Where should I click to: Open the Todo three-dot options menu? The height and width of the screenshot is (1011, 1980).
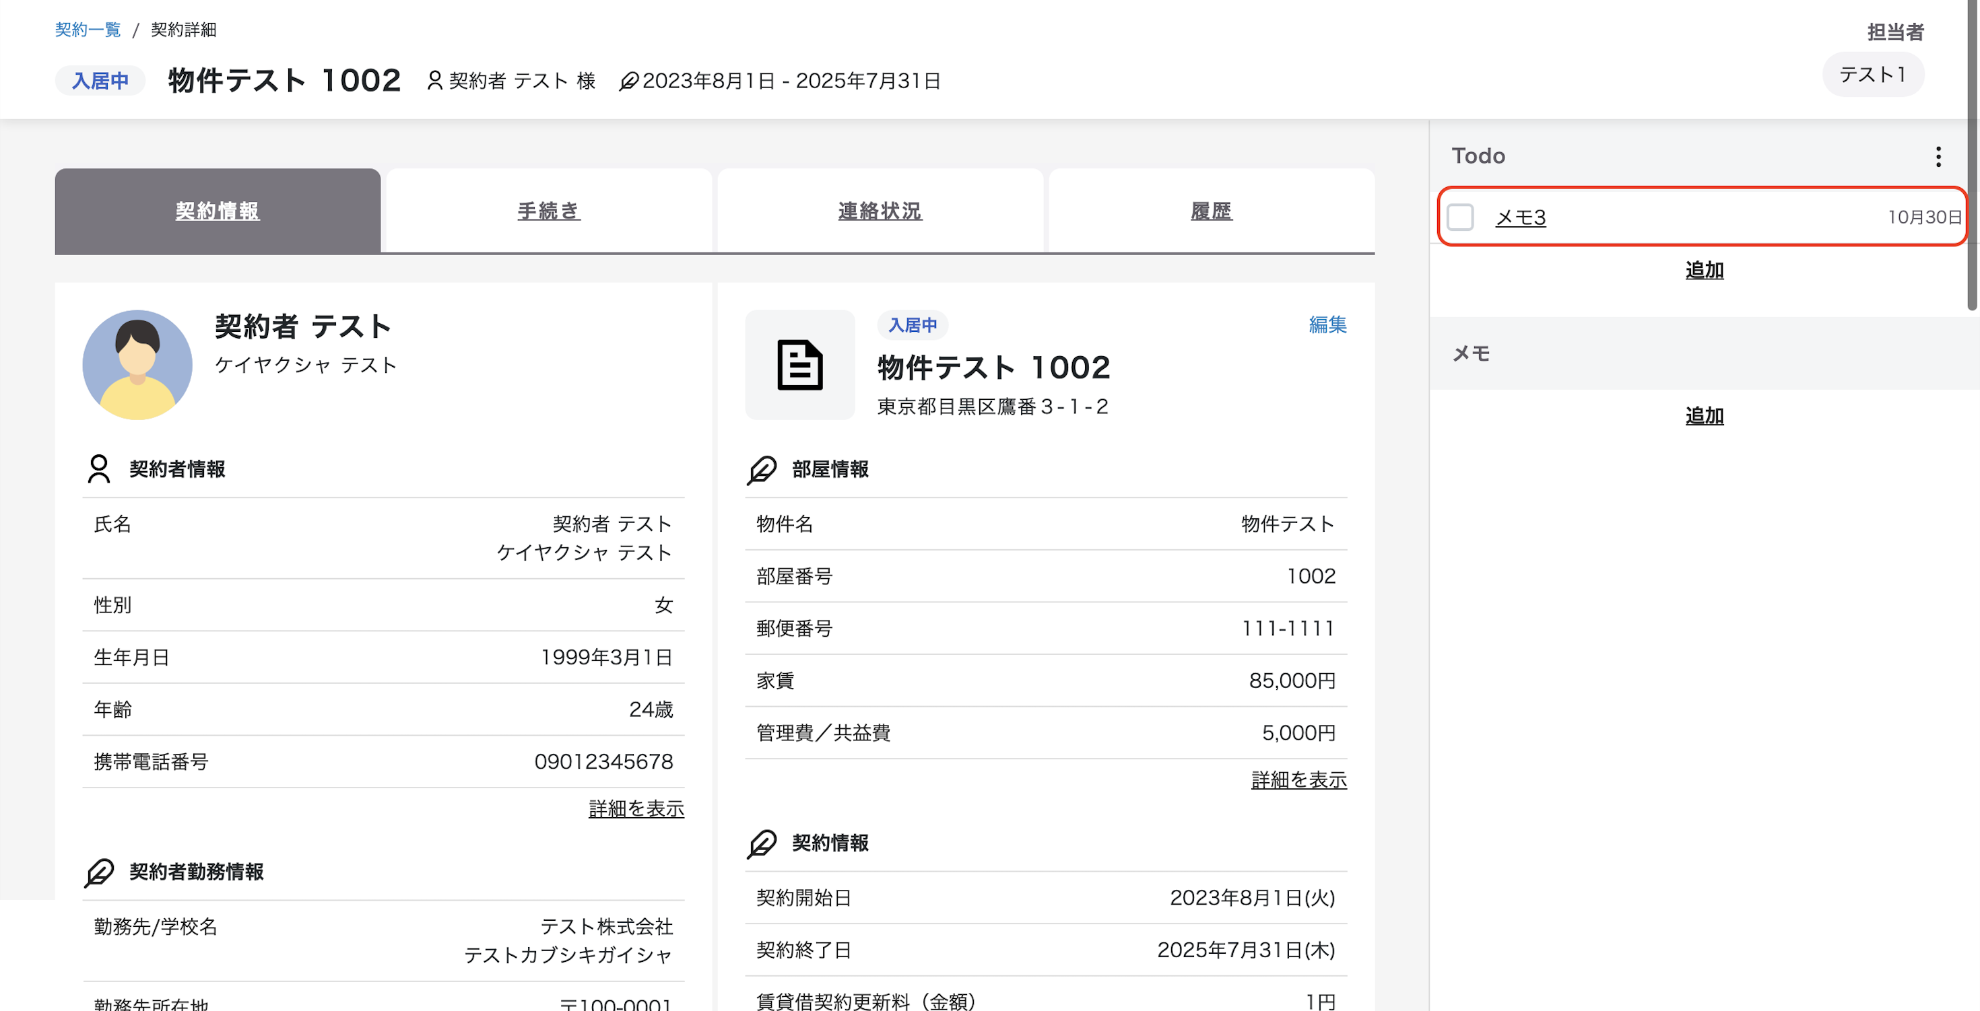pos(1938,156)
